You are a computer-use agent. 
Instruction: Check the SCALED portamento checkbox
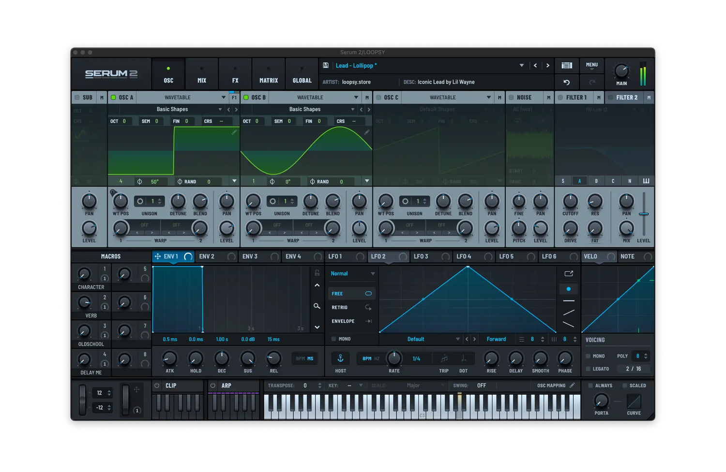coord(625,386)
